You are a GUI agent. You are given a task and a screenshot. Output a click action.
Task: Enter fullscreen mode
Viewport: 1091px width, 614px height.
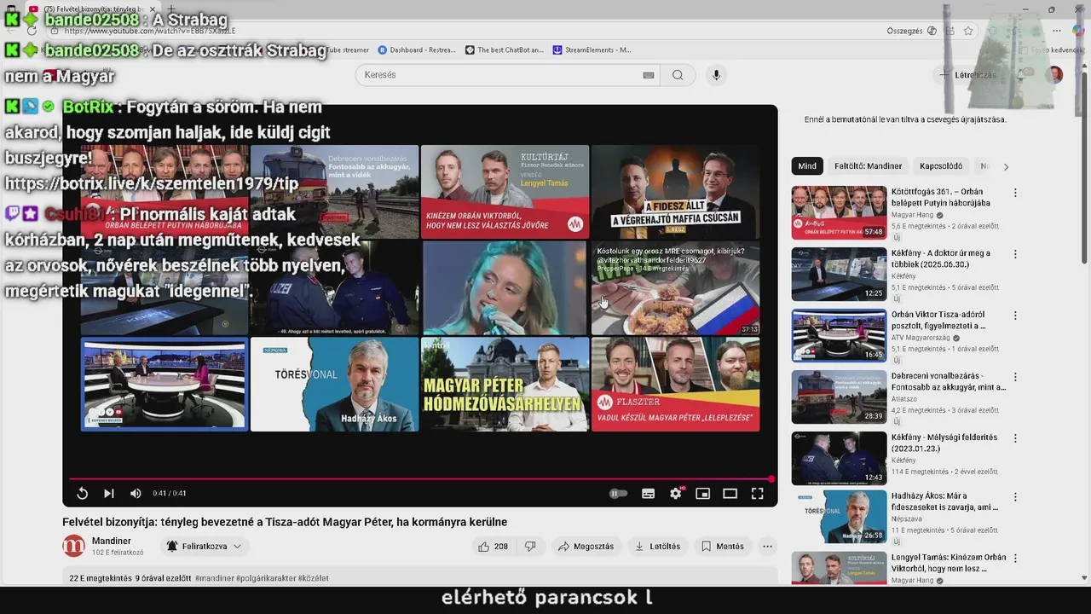(758, 493)
